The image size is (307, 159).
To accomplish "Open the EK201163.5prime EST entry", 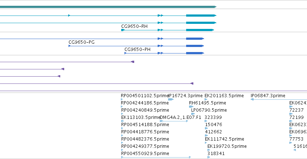I will point(224,96).
